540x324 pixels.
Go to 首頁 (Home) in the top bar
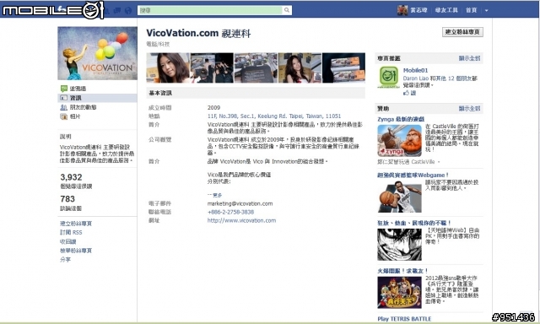point(471,10)
